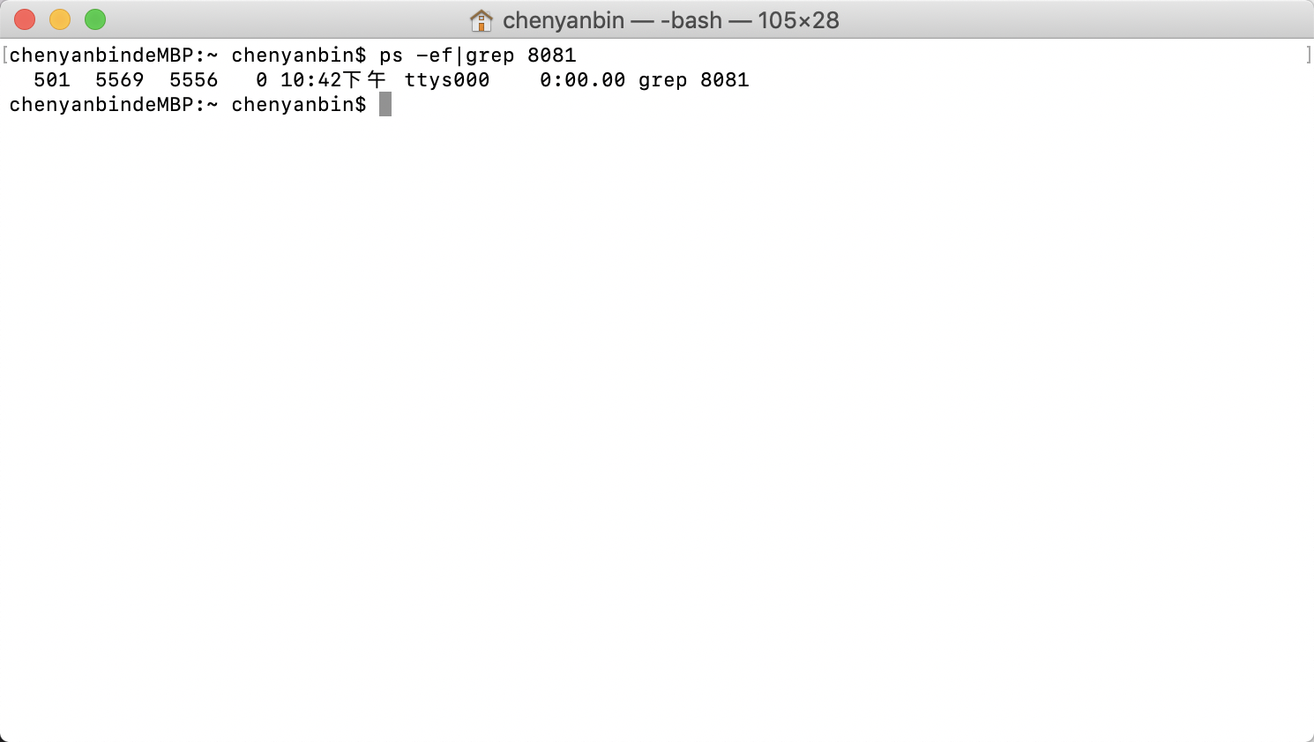The image size is (1314, 742).
Task: Minimize the window using yellow button
Action: [x=60, y=19]
